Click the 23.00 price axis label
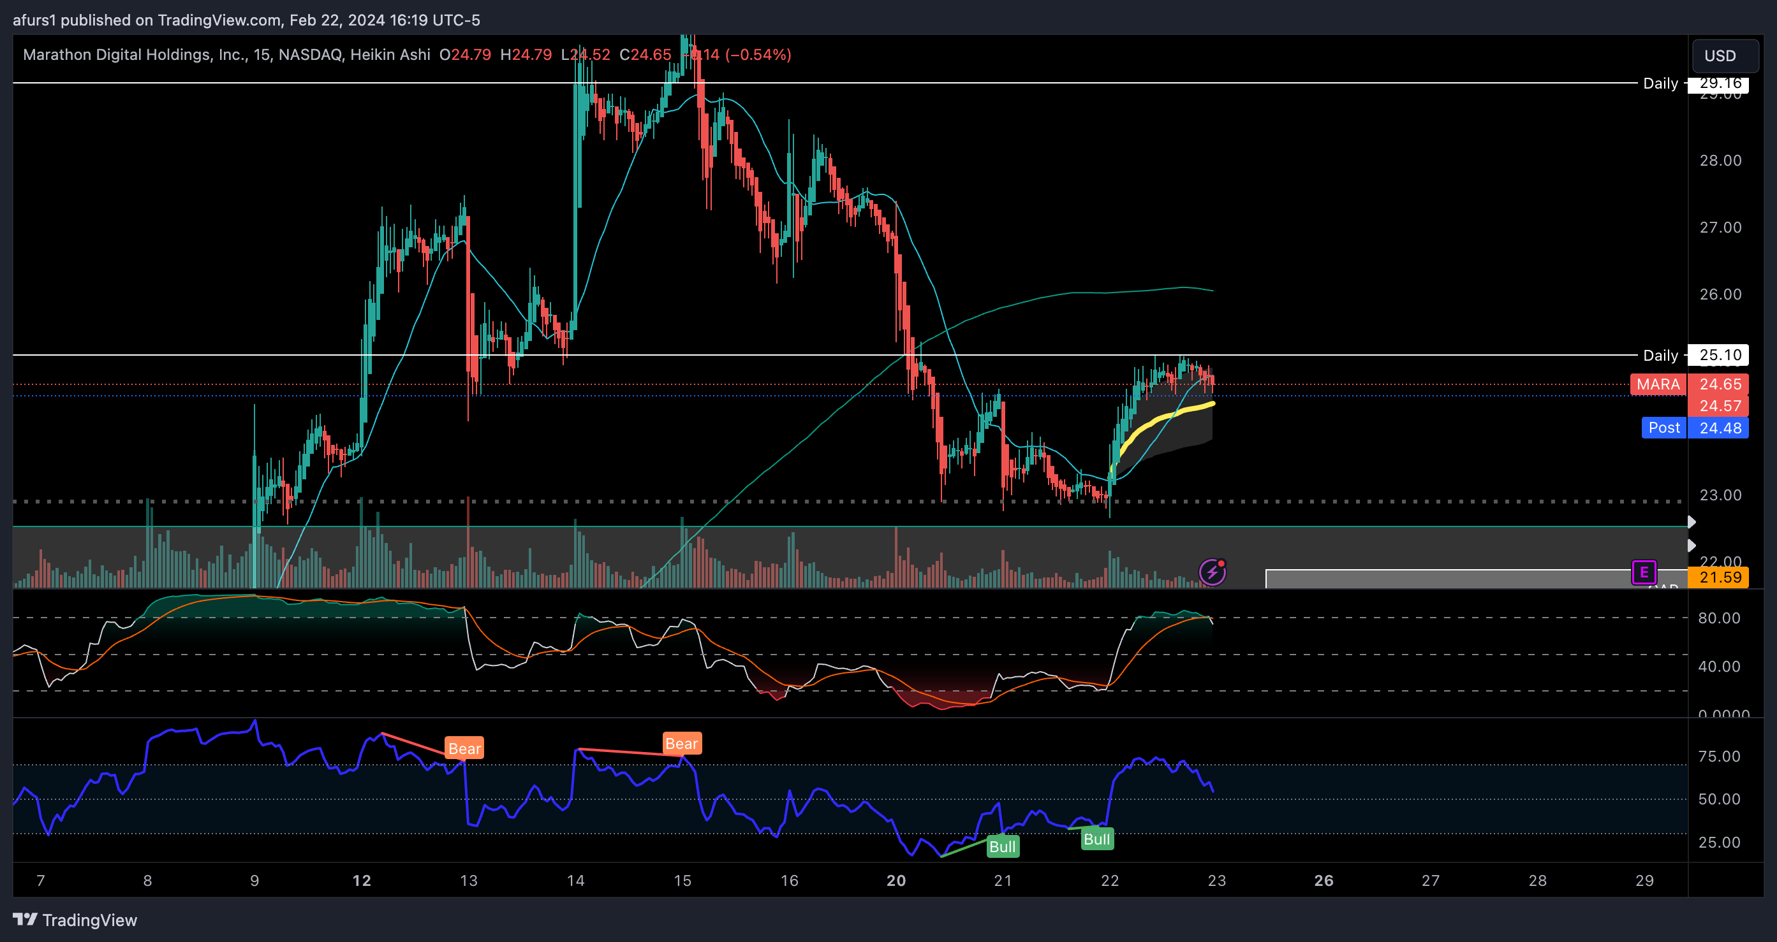Viewport: 1777px width, 942px height. 1720,495
